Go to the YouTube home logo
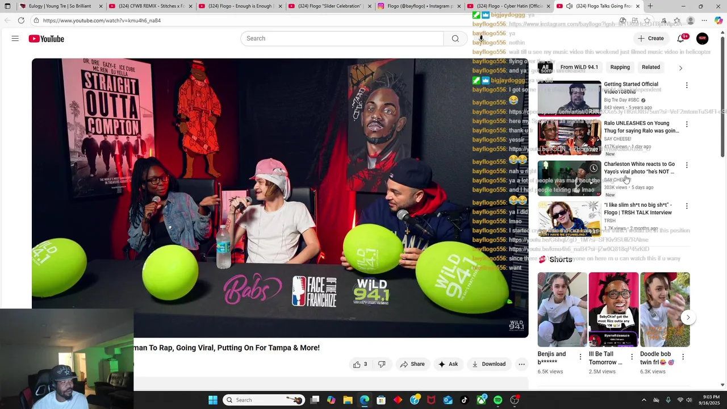 point(47,39)
